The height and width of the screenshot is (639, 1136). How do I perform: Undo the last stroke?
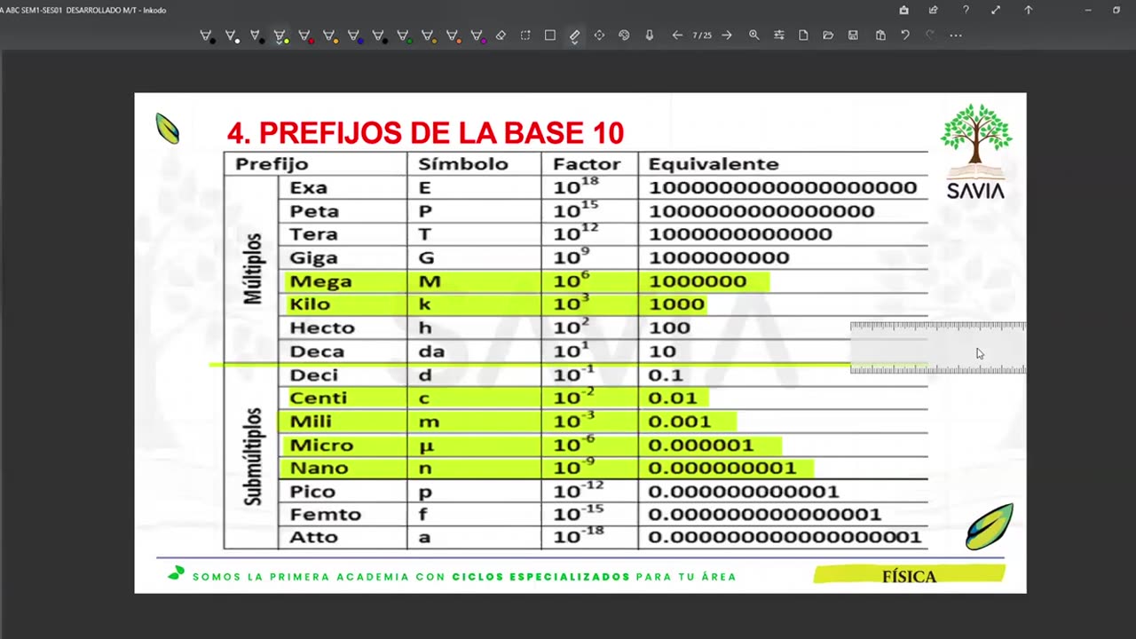(x=905, y=35)
